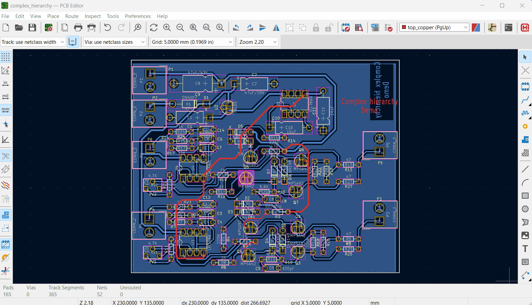This screenshot has width=532, height=305.
Task: Open the Board Setup tool
Action: pyautogui.click(x=49, y=28)
